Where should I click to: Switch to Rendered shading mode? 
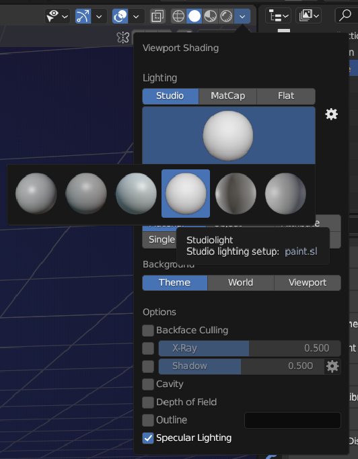point(226,16)
